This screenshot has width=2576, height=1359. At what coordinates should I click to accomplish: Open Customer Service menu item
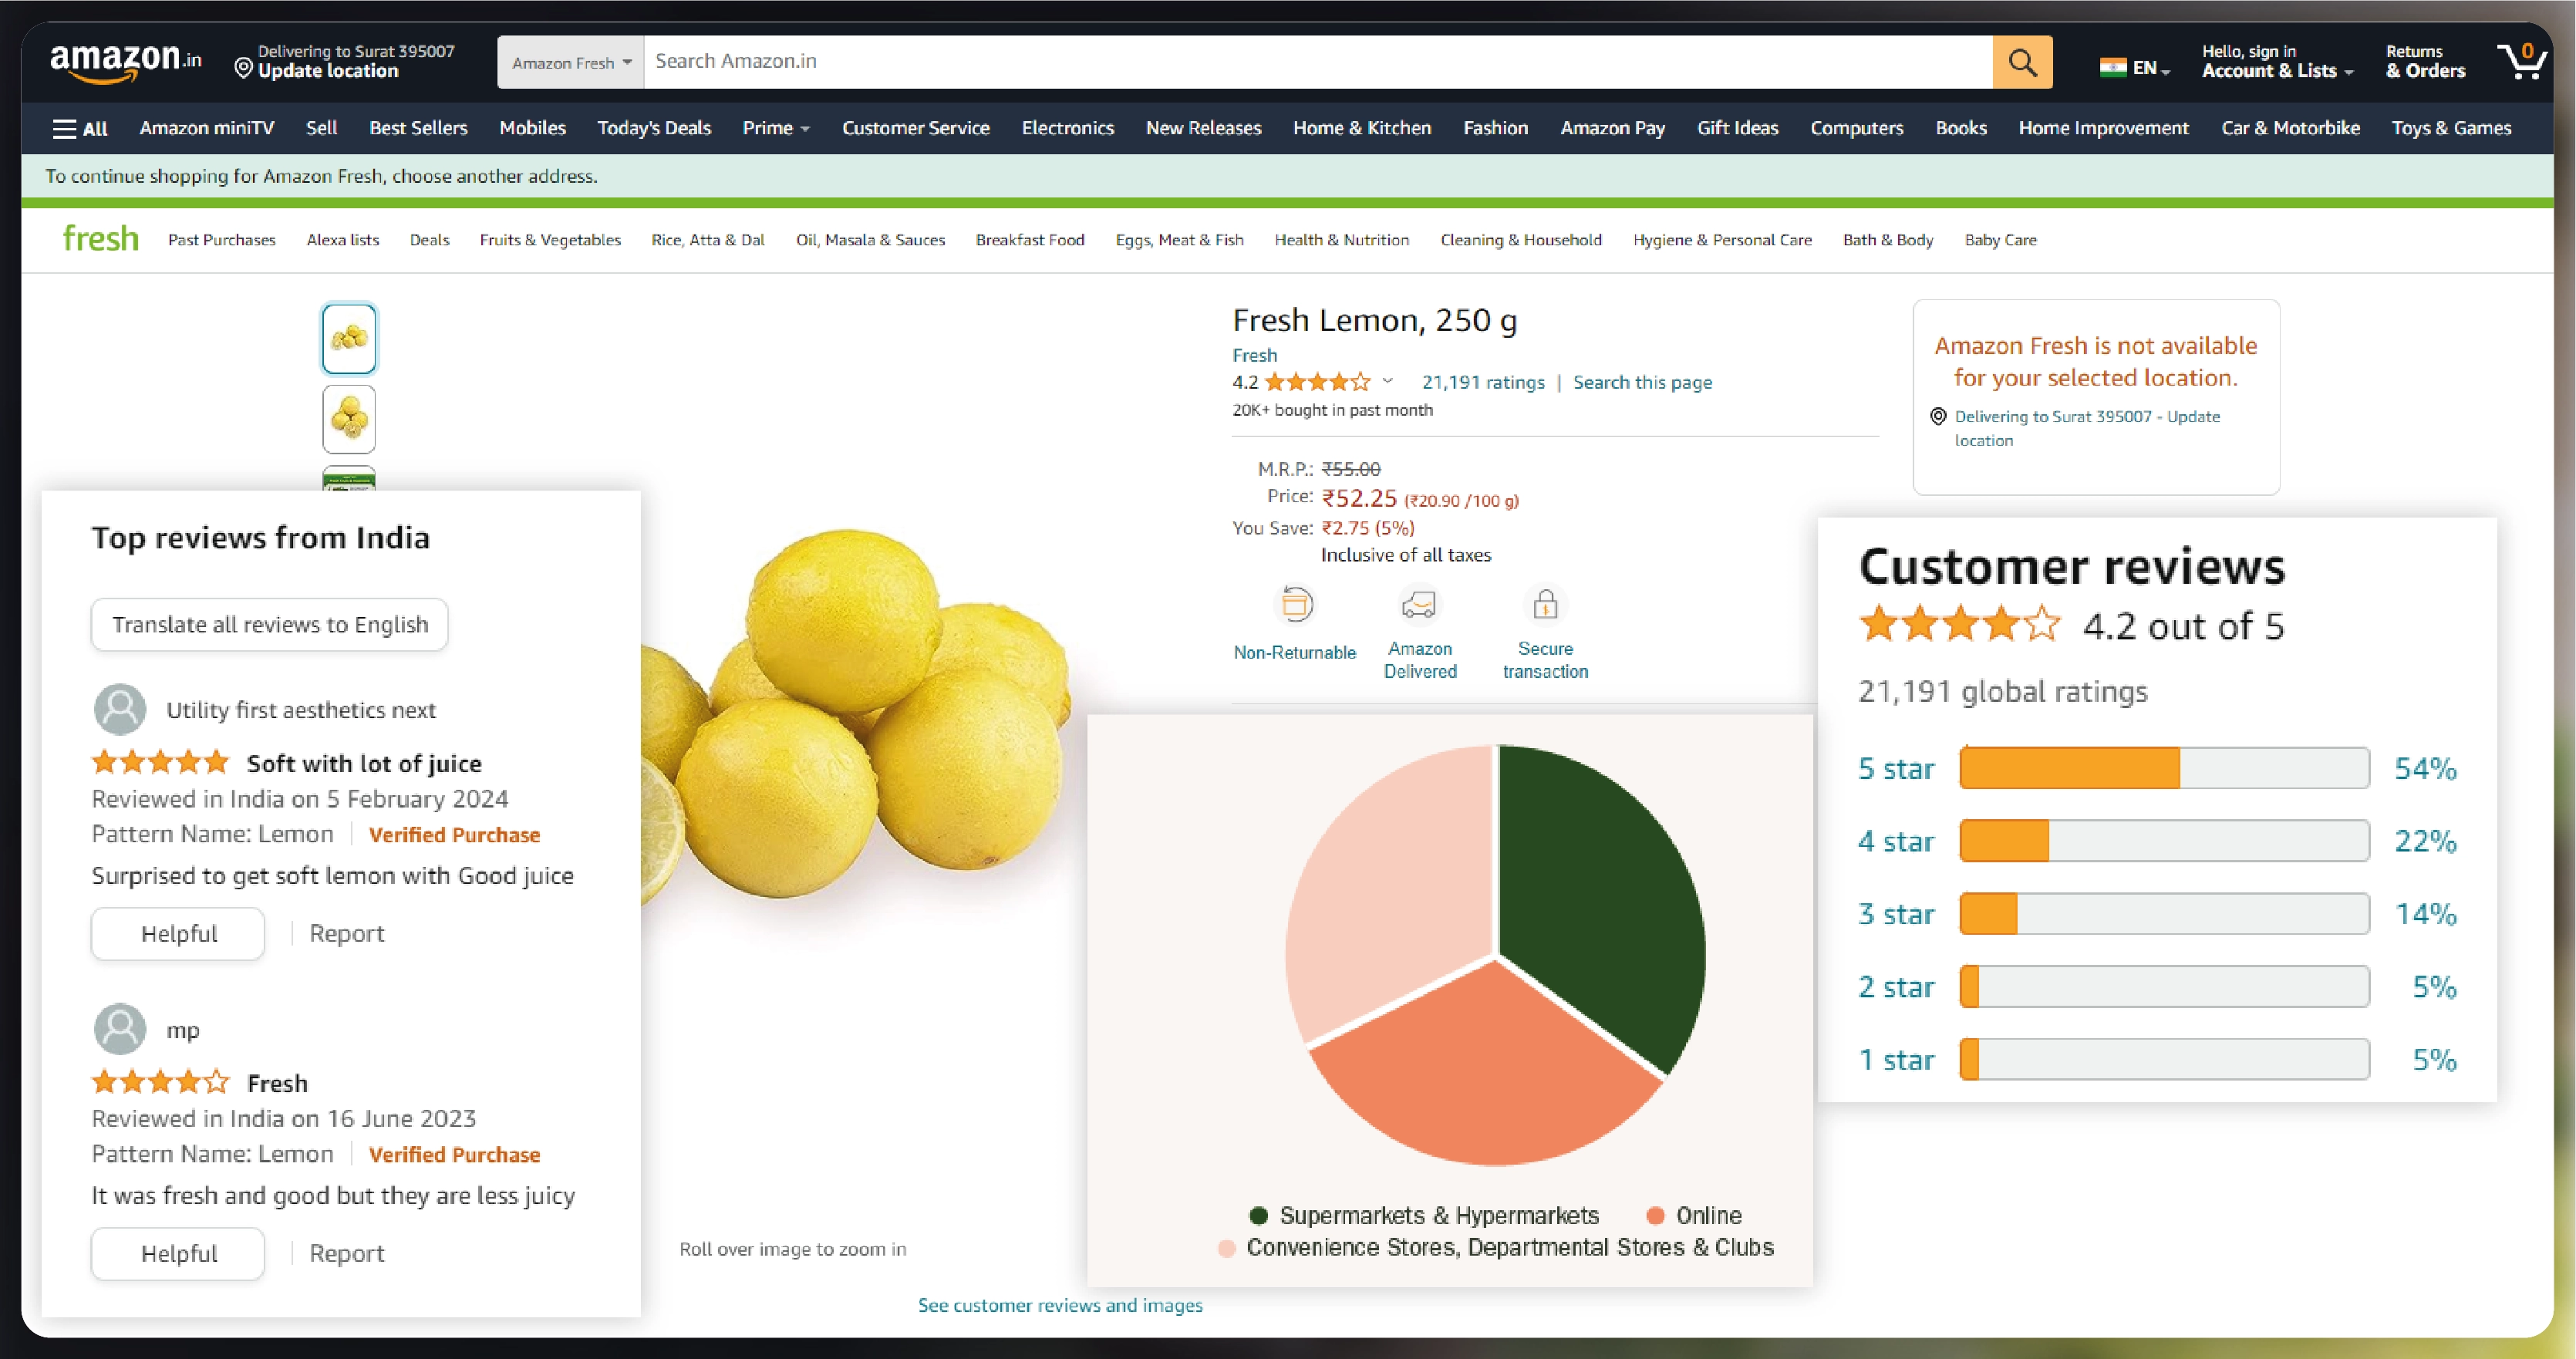915,128
